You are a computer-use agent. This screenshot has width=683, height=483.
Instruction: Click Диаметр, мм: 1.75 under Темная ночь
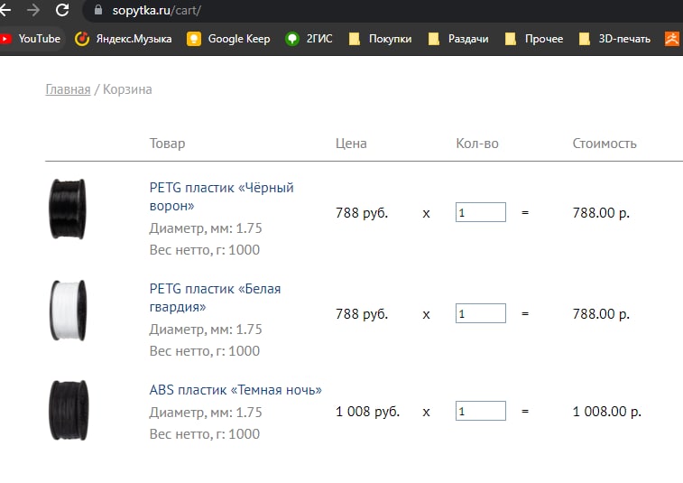point(206,413)
